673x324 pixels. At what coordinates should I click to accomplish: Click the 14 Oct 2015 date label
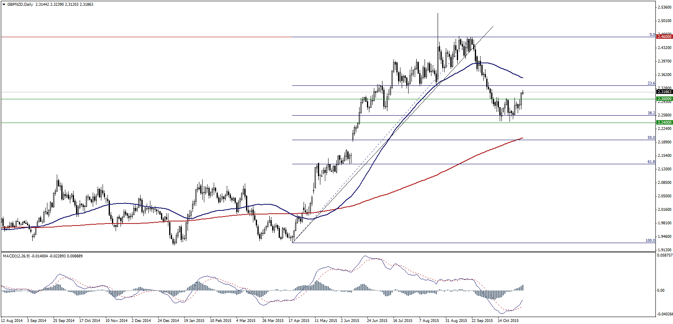(x=508, y=321)
